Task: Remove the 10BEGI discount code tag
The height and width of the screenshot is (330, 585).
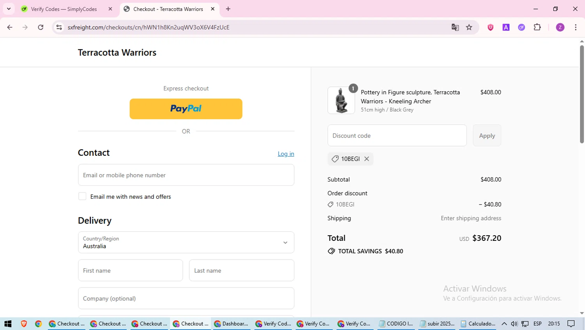Action: pos(367,159)
